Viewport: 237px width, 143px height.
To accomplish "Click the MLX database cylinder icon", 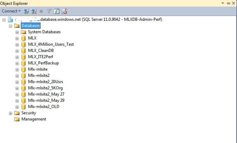I will coord(24,38).
